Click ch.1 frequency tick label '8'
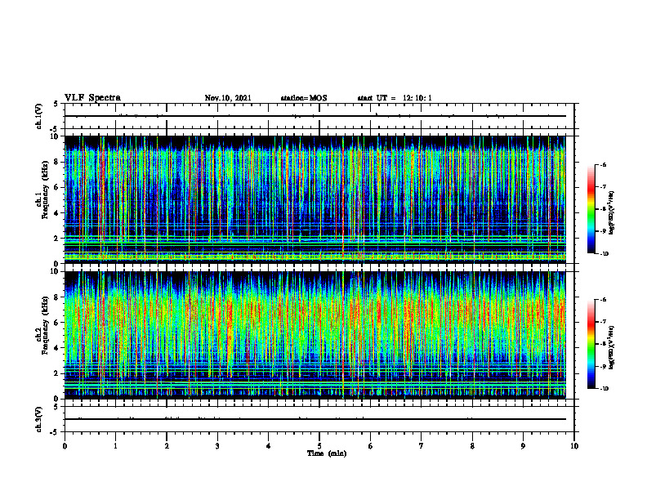 [x=57, y=162]
